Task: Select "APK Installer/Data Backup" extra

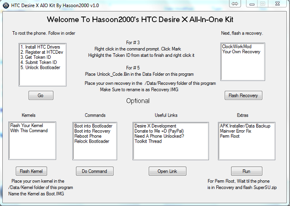Action: [245, 126]
